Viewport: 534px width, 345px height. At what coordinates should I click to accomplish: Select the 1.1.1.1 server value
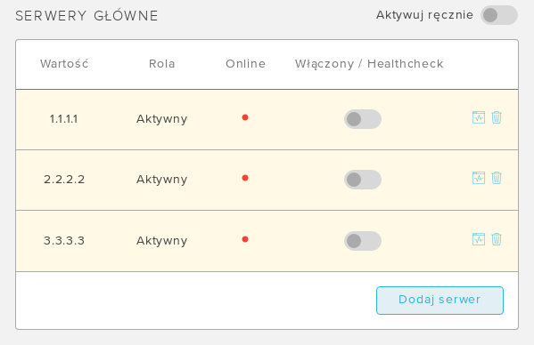(63, 119)
